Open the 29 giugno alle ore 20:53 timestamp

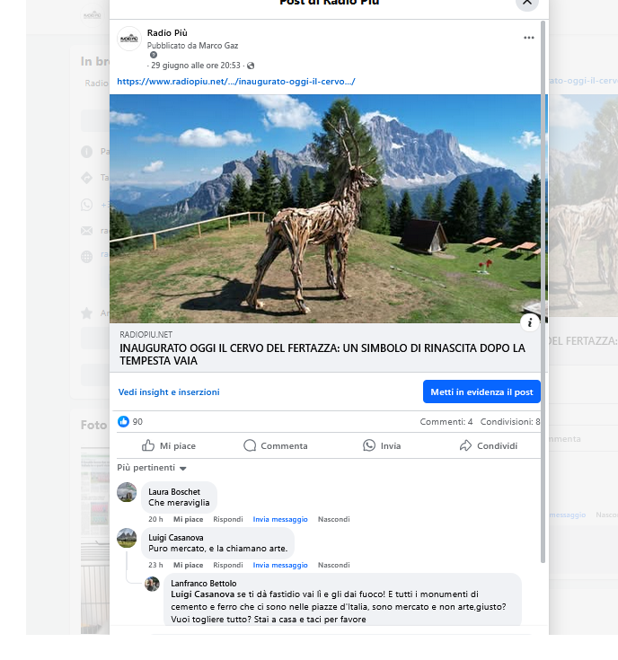pyautogui.click(x=196, y=66)
